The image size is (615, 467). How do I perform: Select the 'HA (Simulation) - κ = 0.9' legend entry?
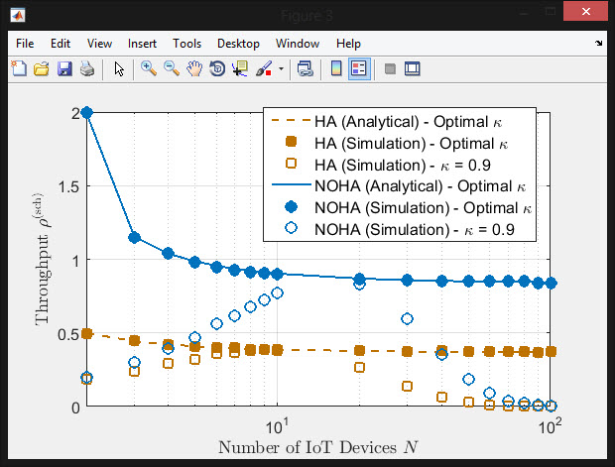click(388, 165)
